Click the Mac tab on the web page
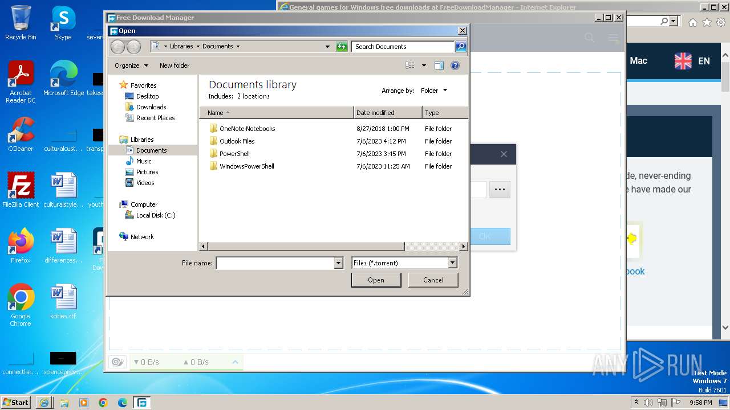 point(638,60)
